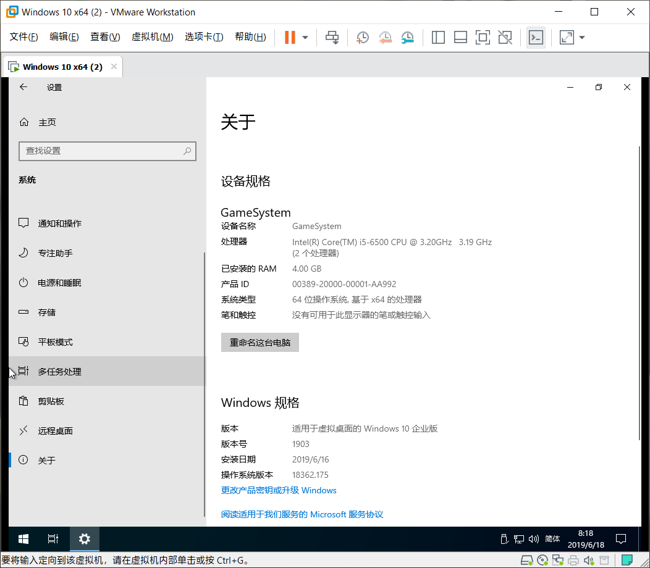Click the grey archive box status icon

pos(604,561)
